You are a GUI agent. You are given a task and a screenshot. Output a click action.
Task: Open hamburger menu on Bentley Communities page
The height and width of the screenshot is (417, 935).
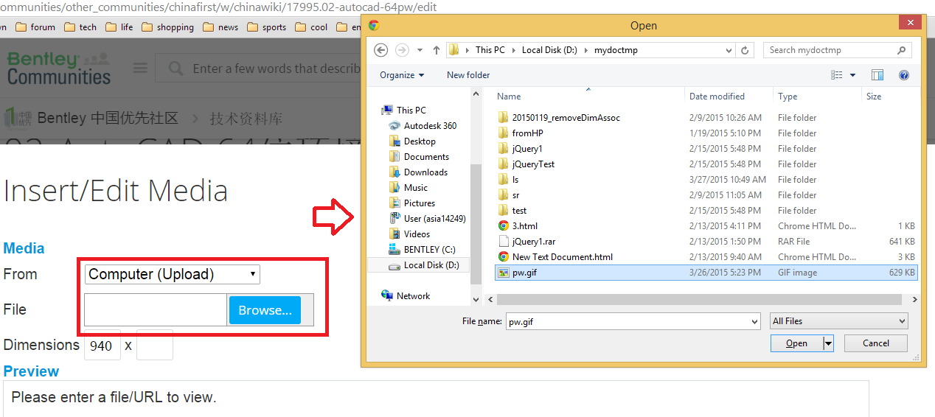(140, 68)
